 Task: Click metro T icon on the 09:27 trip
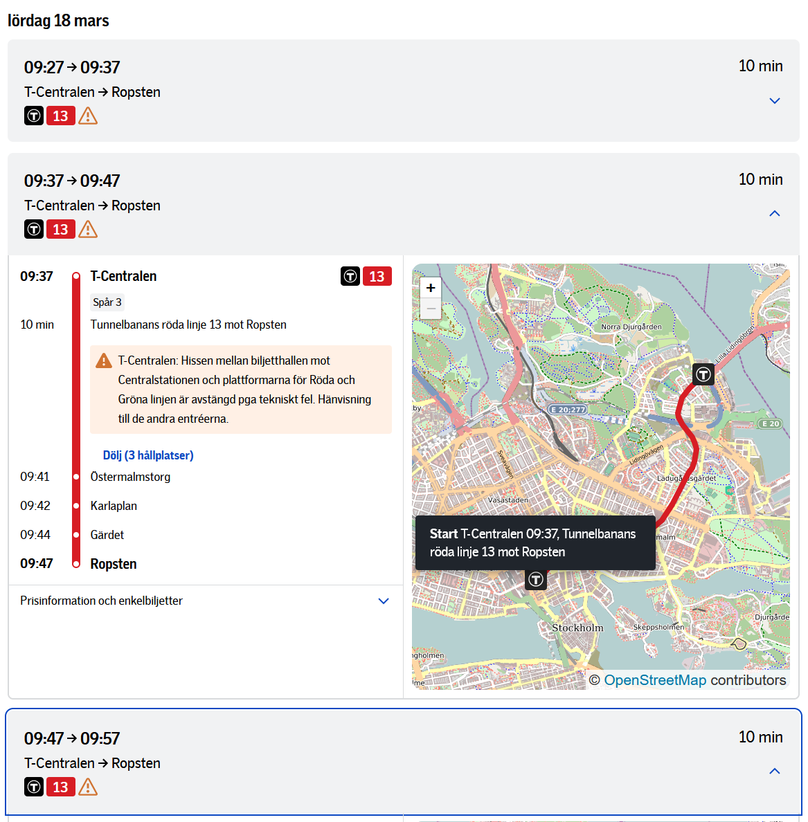[34, 116]
